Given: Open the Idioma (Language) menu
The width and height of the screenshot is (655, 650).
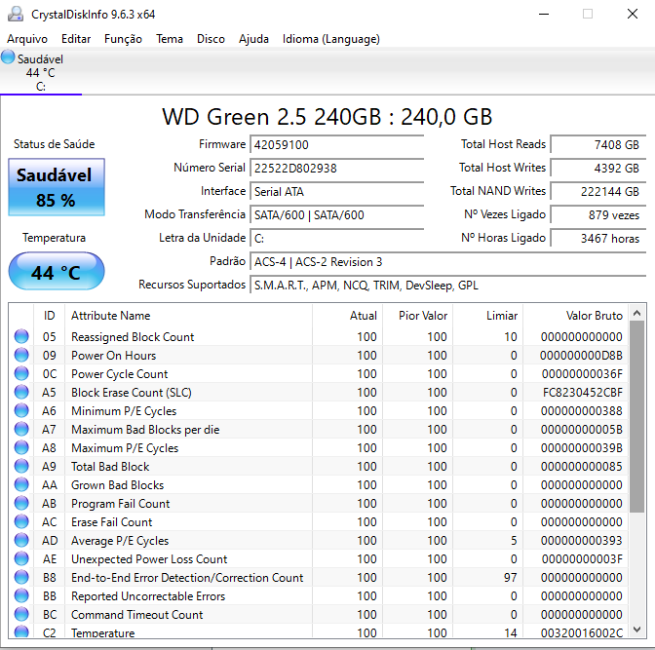Looking at the screenshot, I should (x=330, y=39).
